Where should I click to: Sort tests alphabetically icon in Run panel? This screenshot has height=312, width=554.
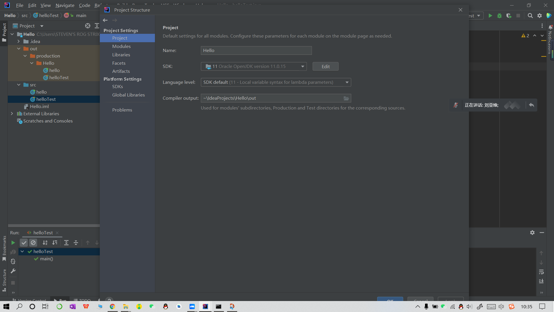pos(45,243)
